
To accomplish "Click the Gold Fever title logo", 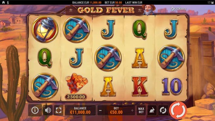I will [x=106, y=11].
